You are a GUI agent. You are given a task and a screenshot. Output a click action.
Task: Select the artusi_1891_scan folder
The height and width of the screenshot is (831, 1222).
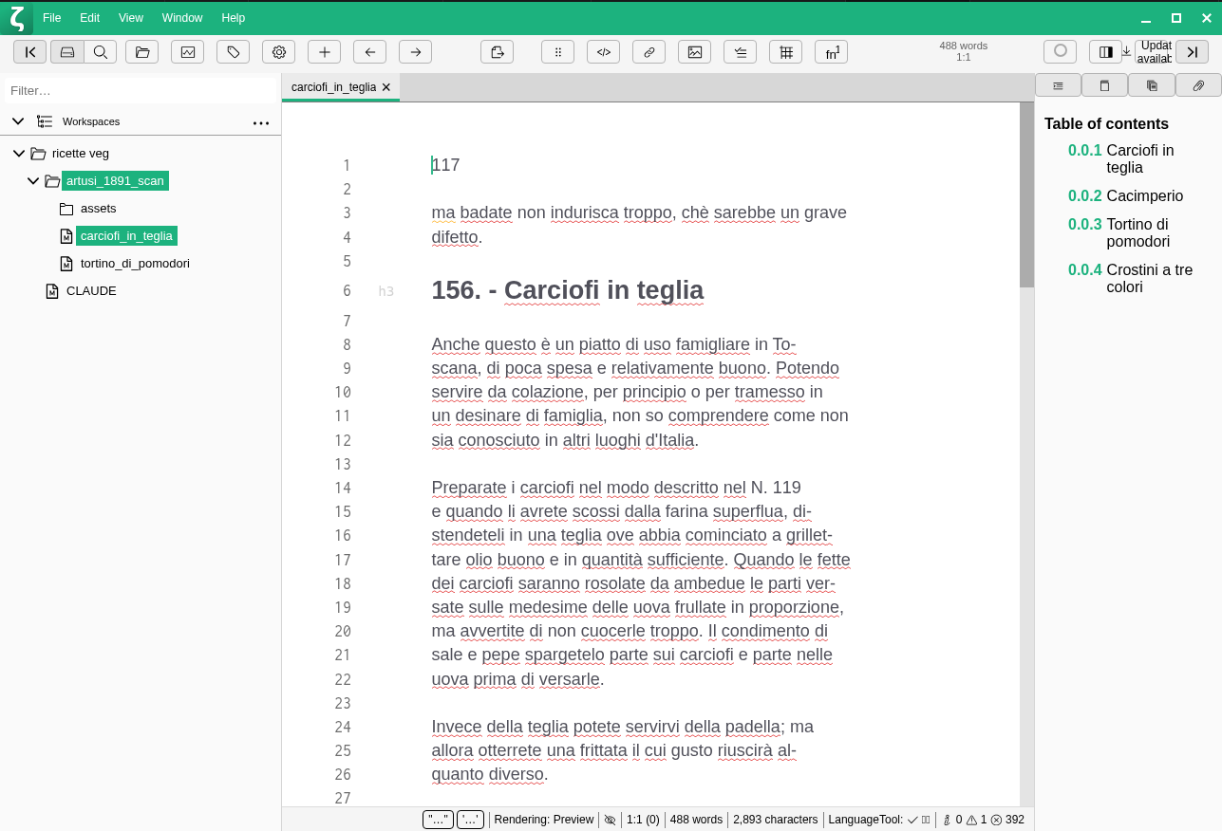pos(115,181)
